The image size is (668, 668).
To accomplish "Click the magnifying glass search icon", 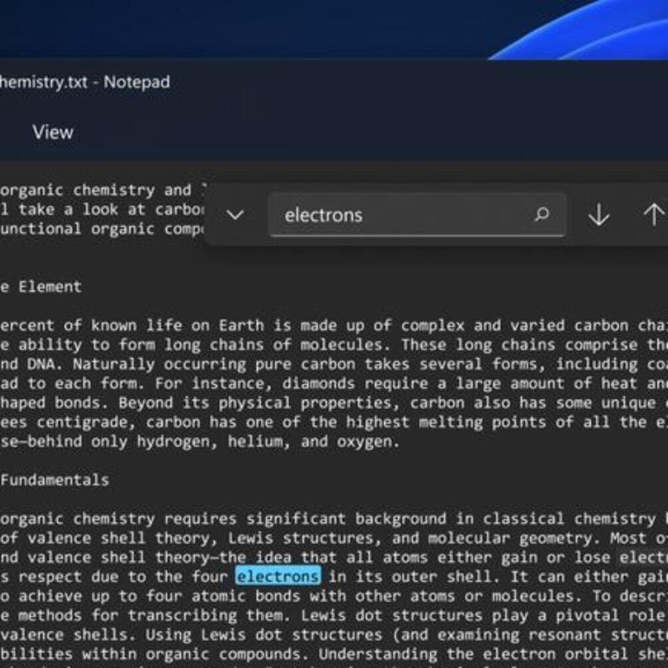I will pyautogui.click(x=540, y=215).
